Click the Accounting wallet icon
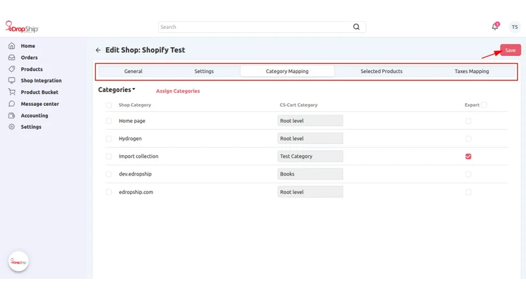The image size is (526, 296). [12, 116]
